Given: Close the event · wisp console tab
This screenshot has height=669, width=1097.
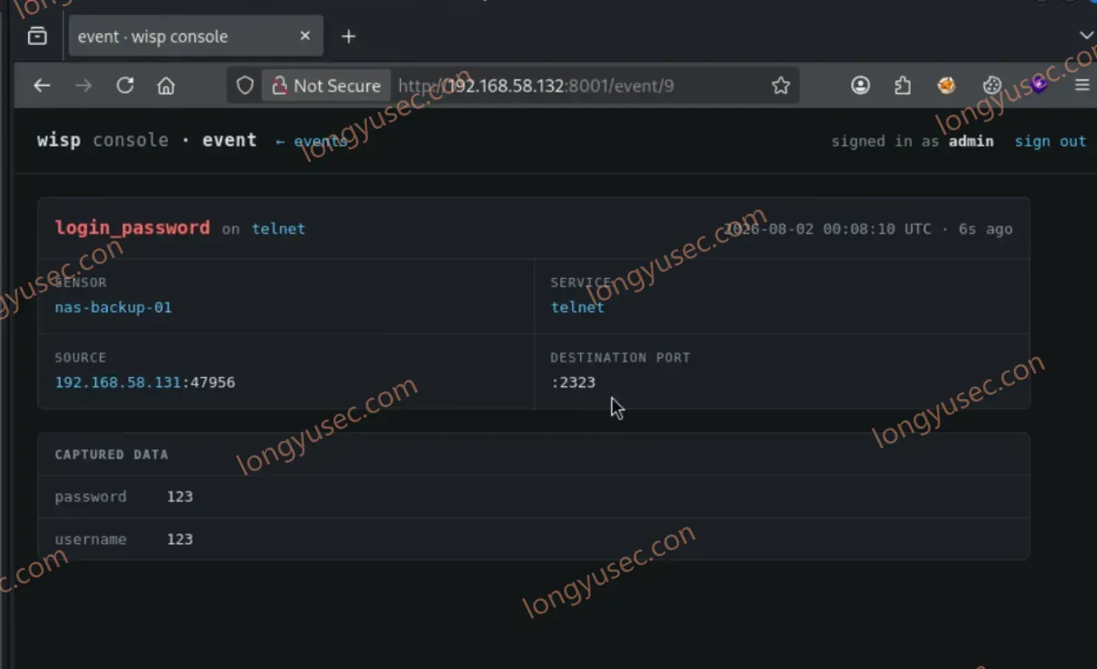Looking at the screenshot, I should point(305,36).
